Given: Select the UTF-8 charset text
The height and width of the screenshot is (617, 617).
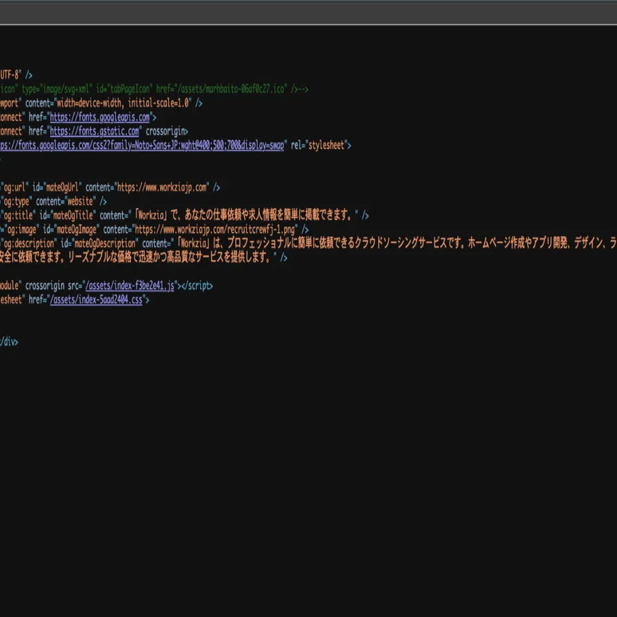Looking at the screenshot, I should tap(10, 75).
